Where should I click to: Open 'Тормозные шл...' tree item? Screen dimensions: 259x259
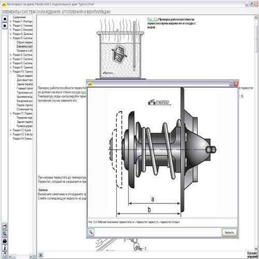(x=24, y=93)
